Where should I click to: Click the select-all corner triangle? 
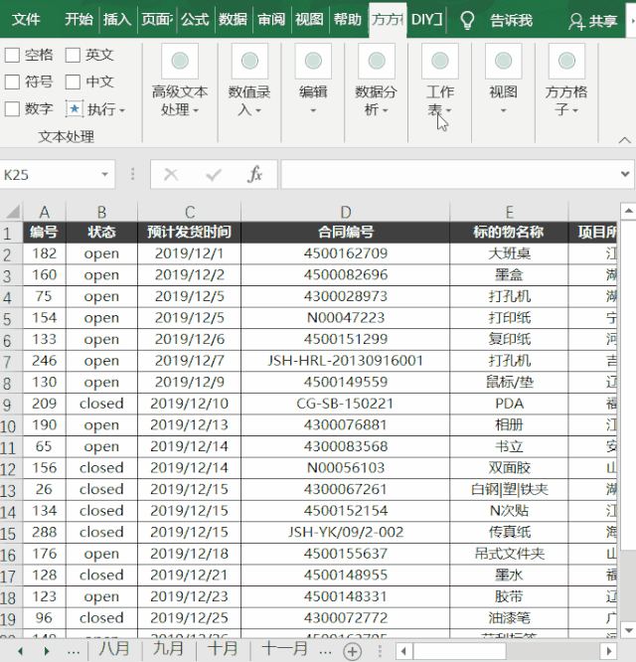pos(13,211)
